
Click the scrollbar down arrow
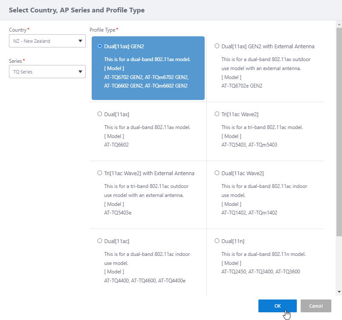[x=339, y=292]
